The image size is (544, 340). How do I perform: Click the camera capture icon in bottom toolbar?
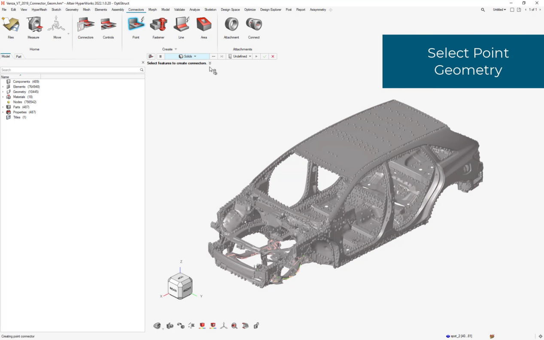pyautogui.click(x=170, y=326)
